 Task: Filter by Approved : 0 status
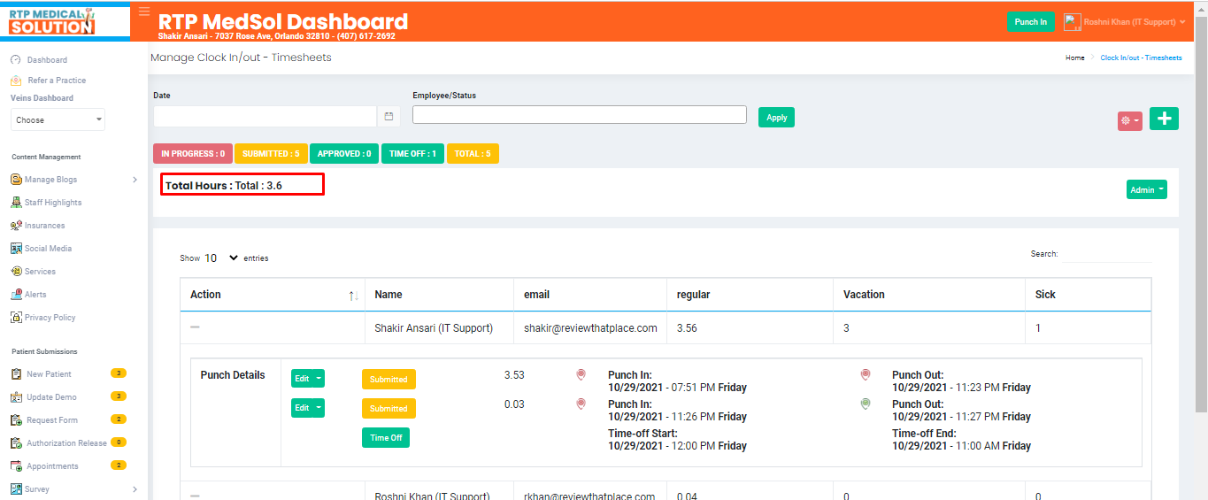[344, 154]
